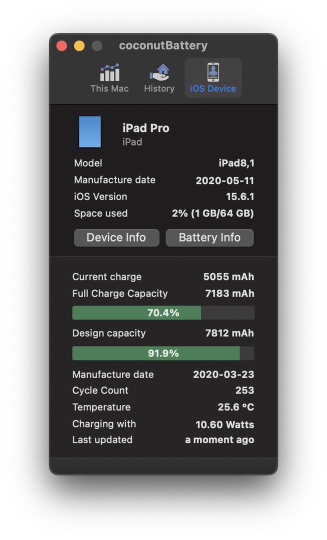Screen dimensions: 327x540
Task: Select the History hand-and-house icon
Action: click(x=159, y=72)
